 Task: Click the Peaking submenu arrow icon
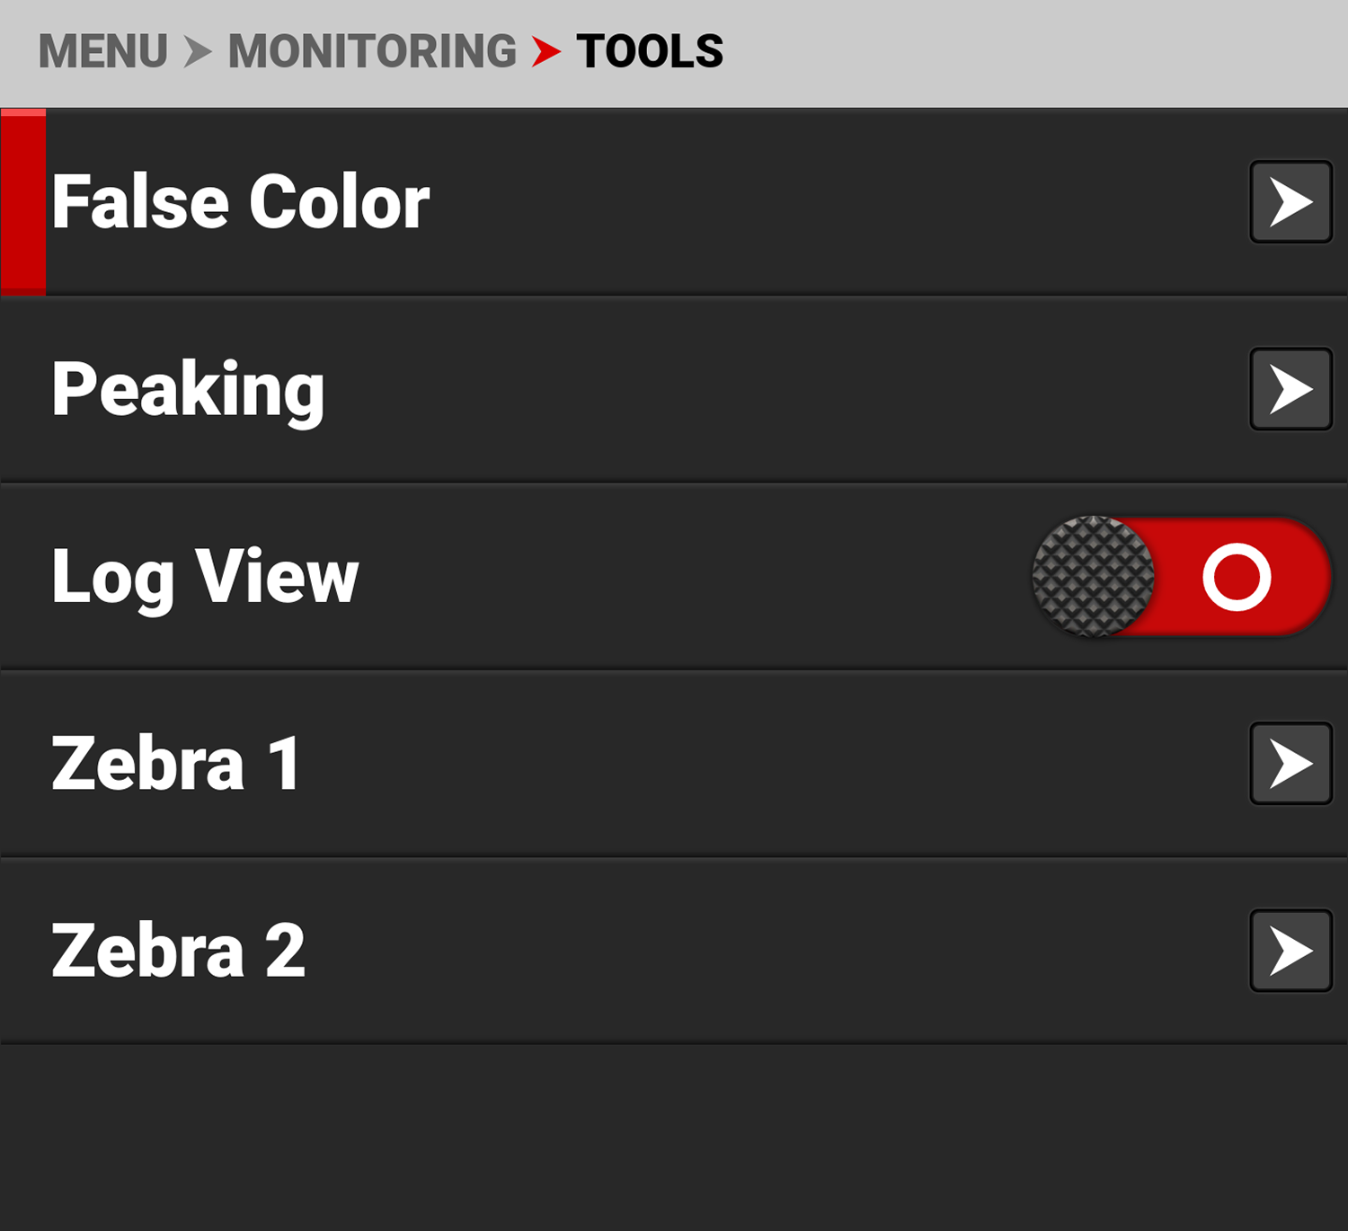pos(1290,389)
